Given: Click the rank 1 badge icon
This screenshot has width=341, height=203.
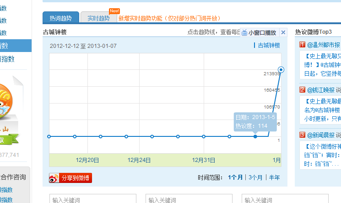Looking at the screenshot, I should pos(302,45).
